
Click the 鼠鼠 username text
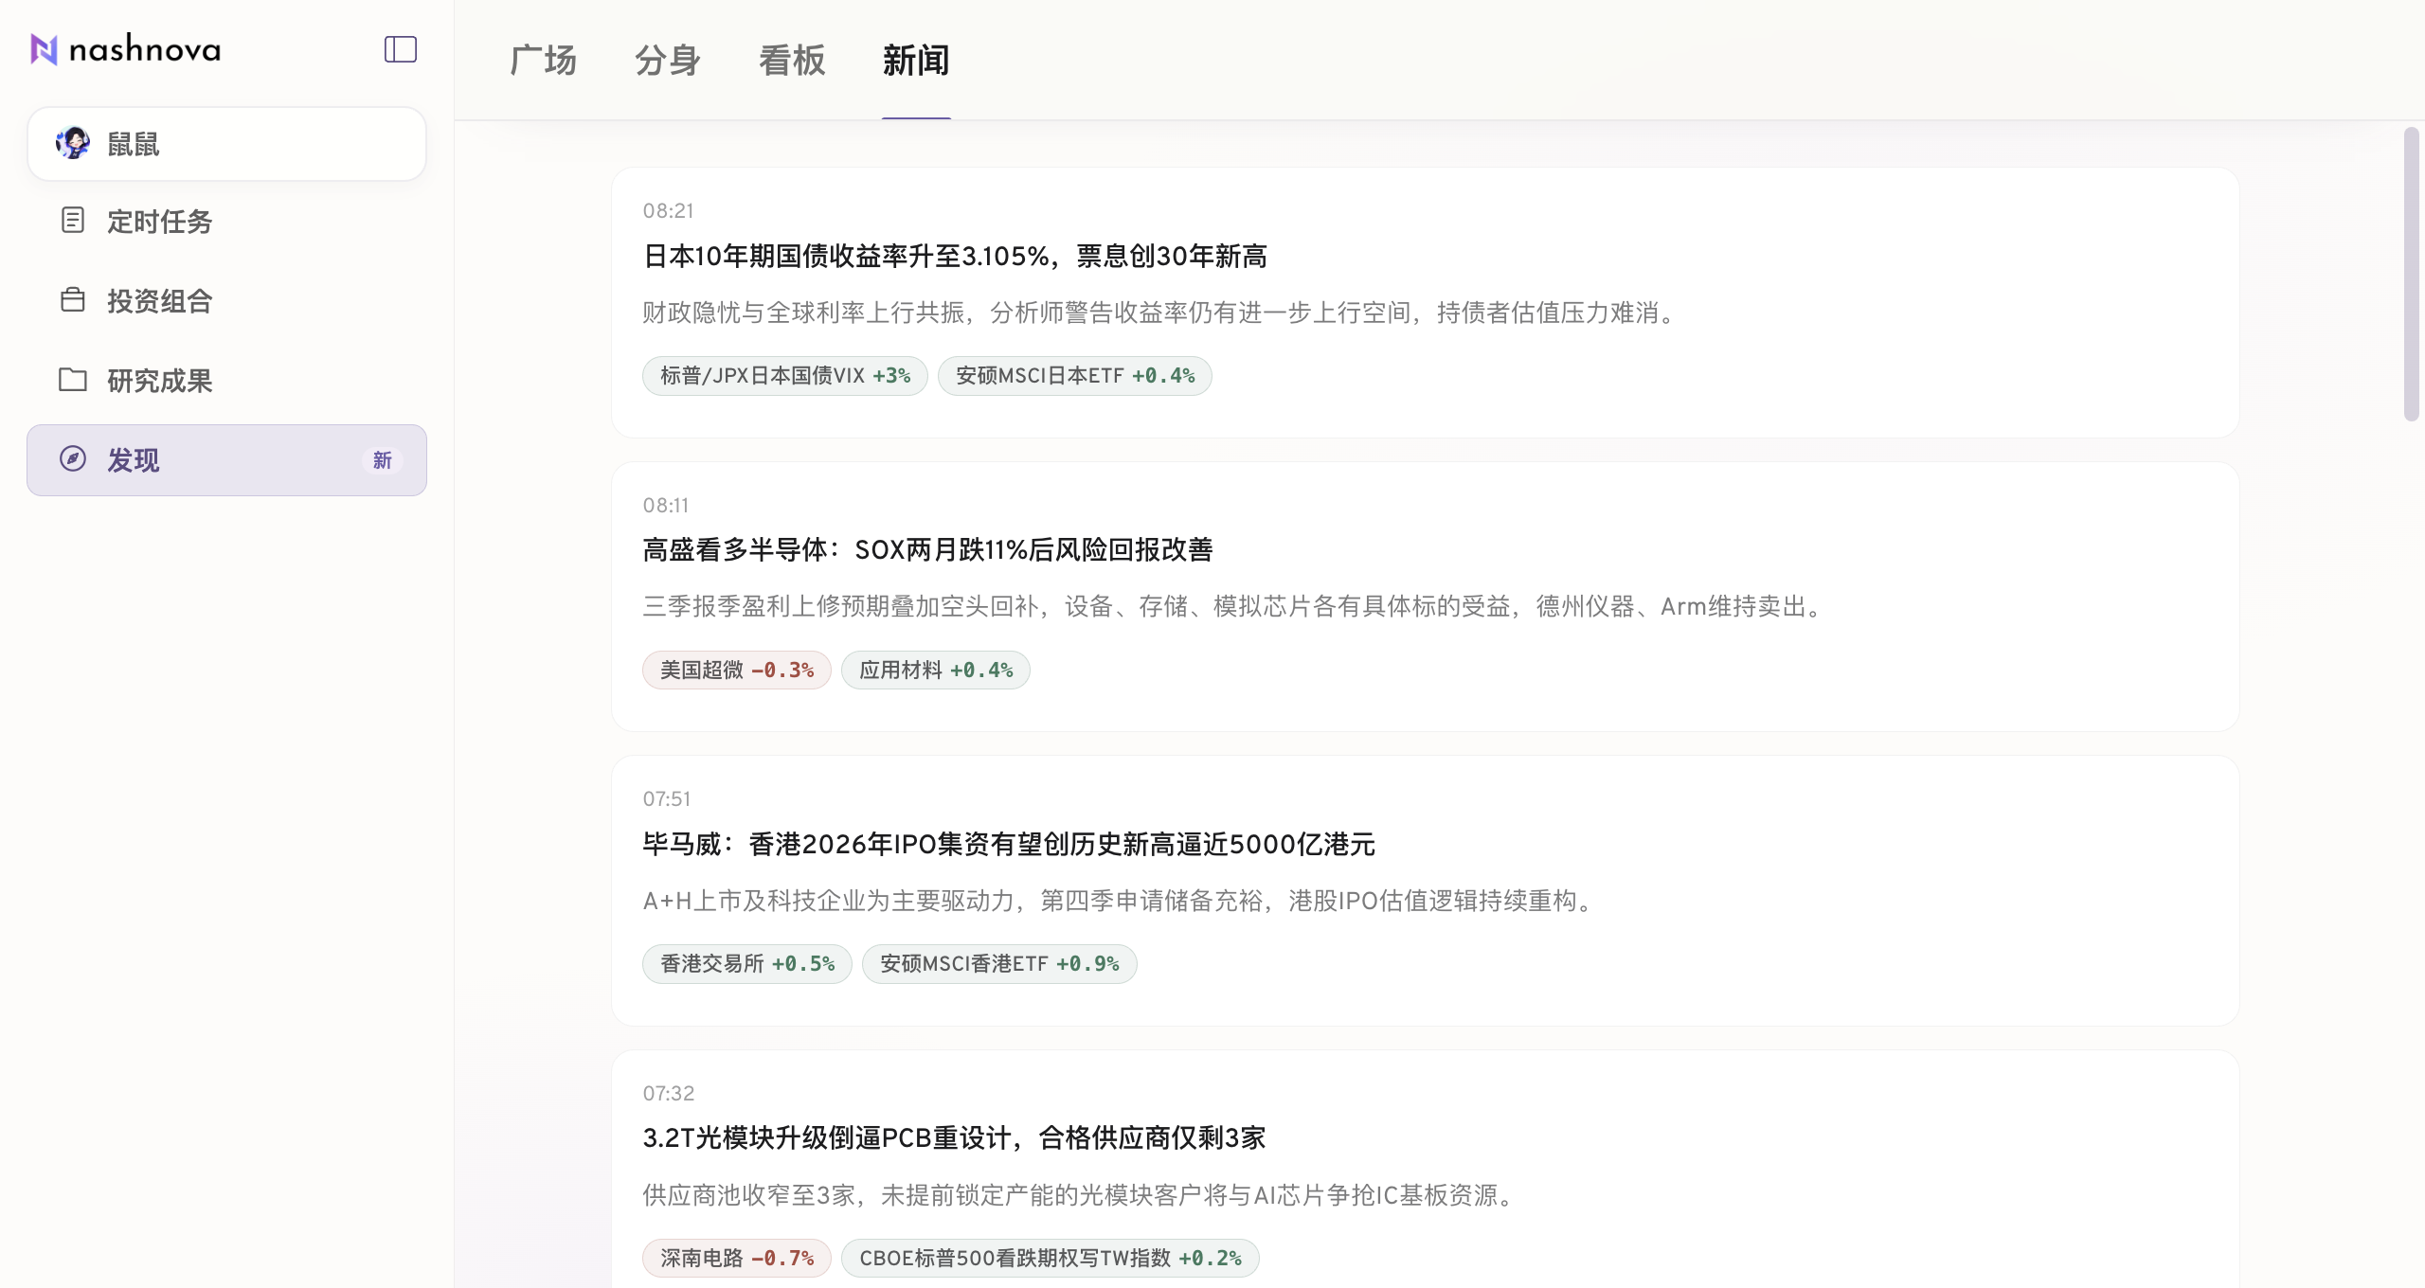point(134,144)
